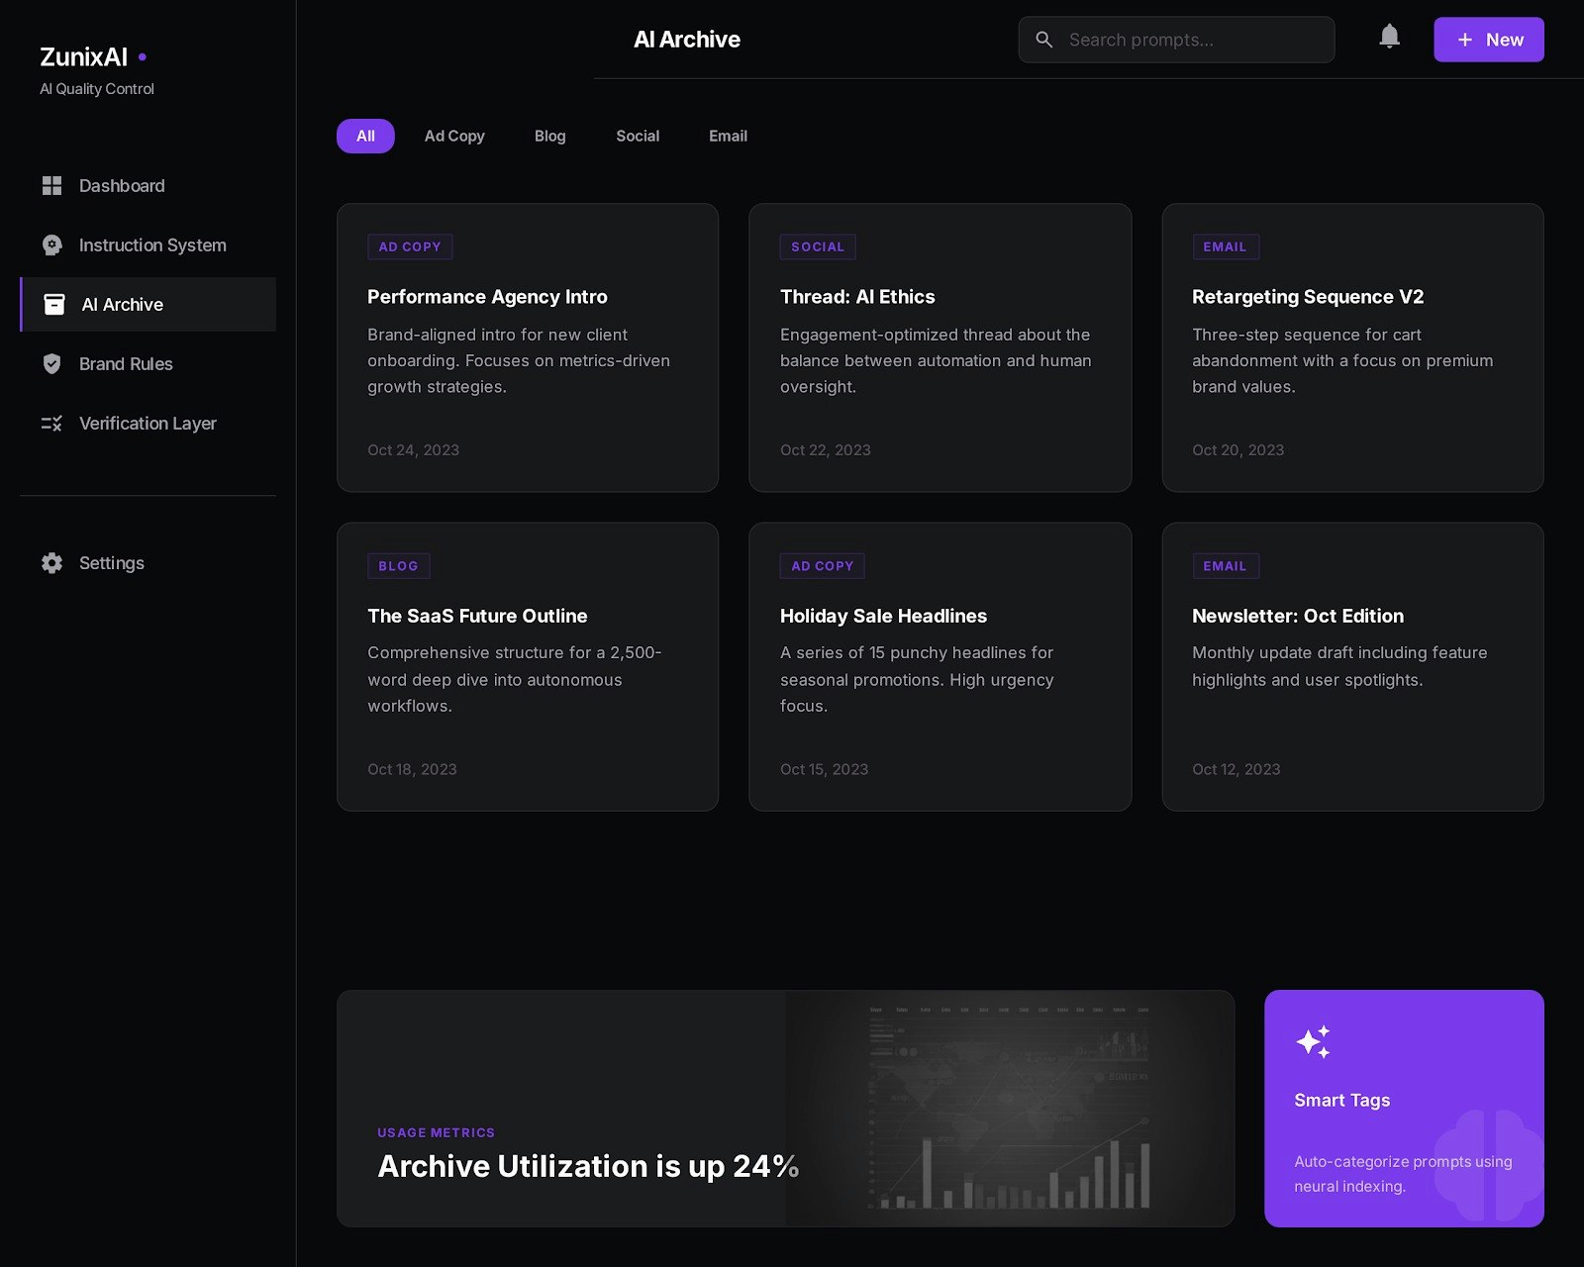Click the SOCIAL tag on Thread: AI Ethics
Screen dimensions: 1584x1267
pyautogui.click(x=818, y=246)
